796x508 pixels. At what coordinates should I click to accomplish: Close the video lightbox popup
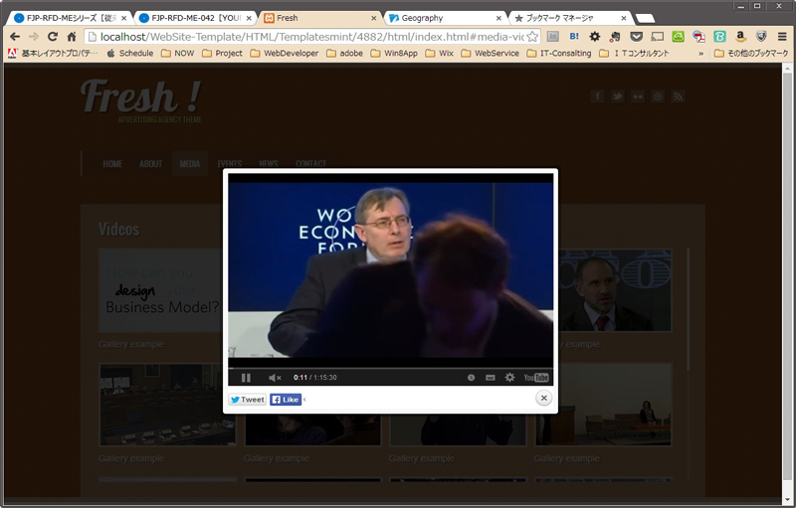543,398
